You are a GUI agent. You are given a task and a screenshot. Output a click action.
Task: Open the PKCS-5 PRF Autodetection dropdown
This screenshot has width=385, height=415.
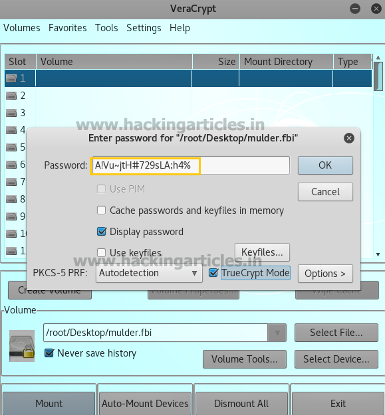click(149, 273)
